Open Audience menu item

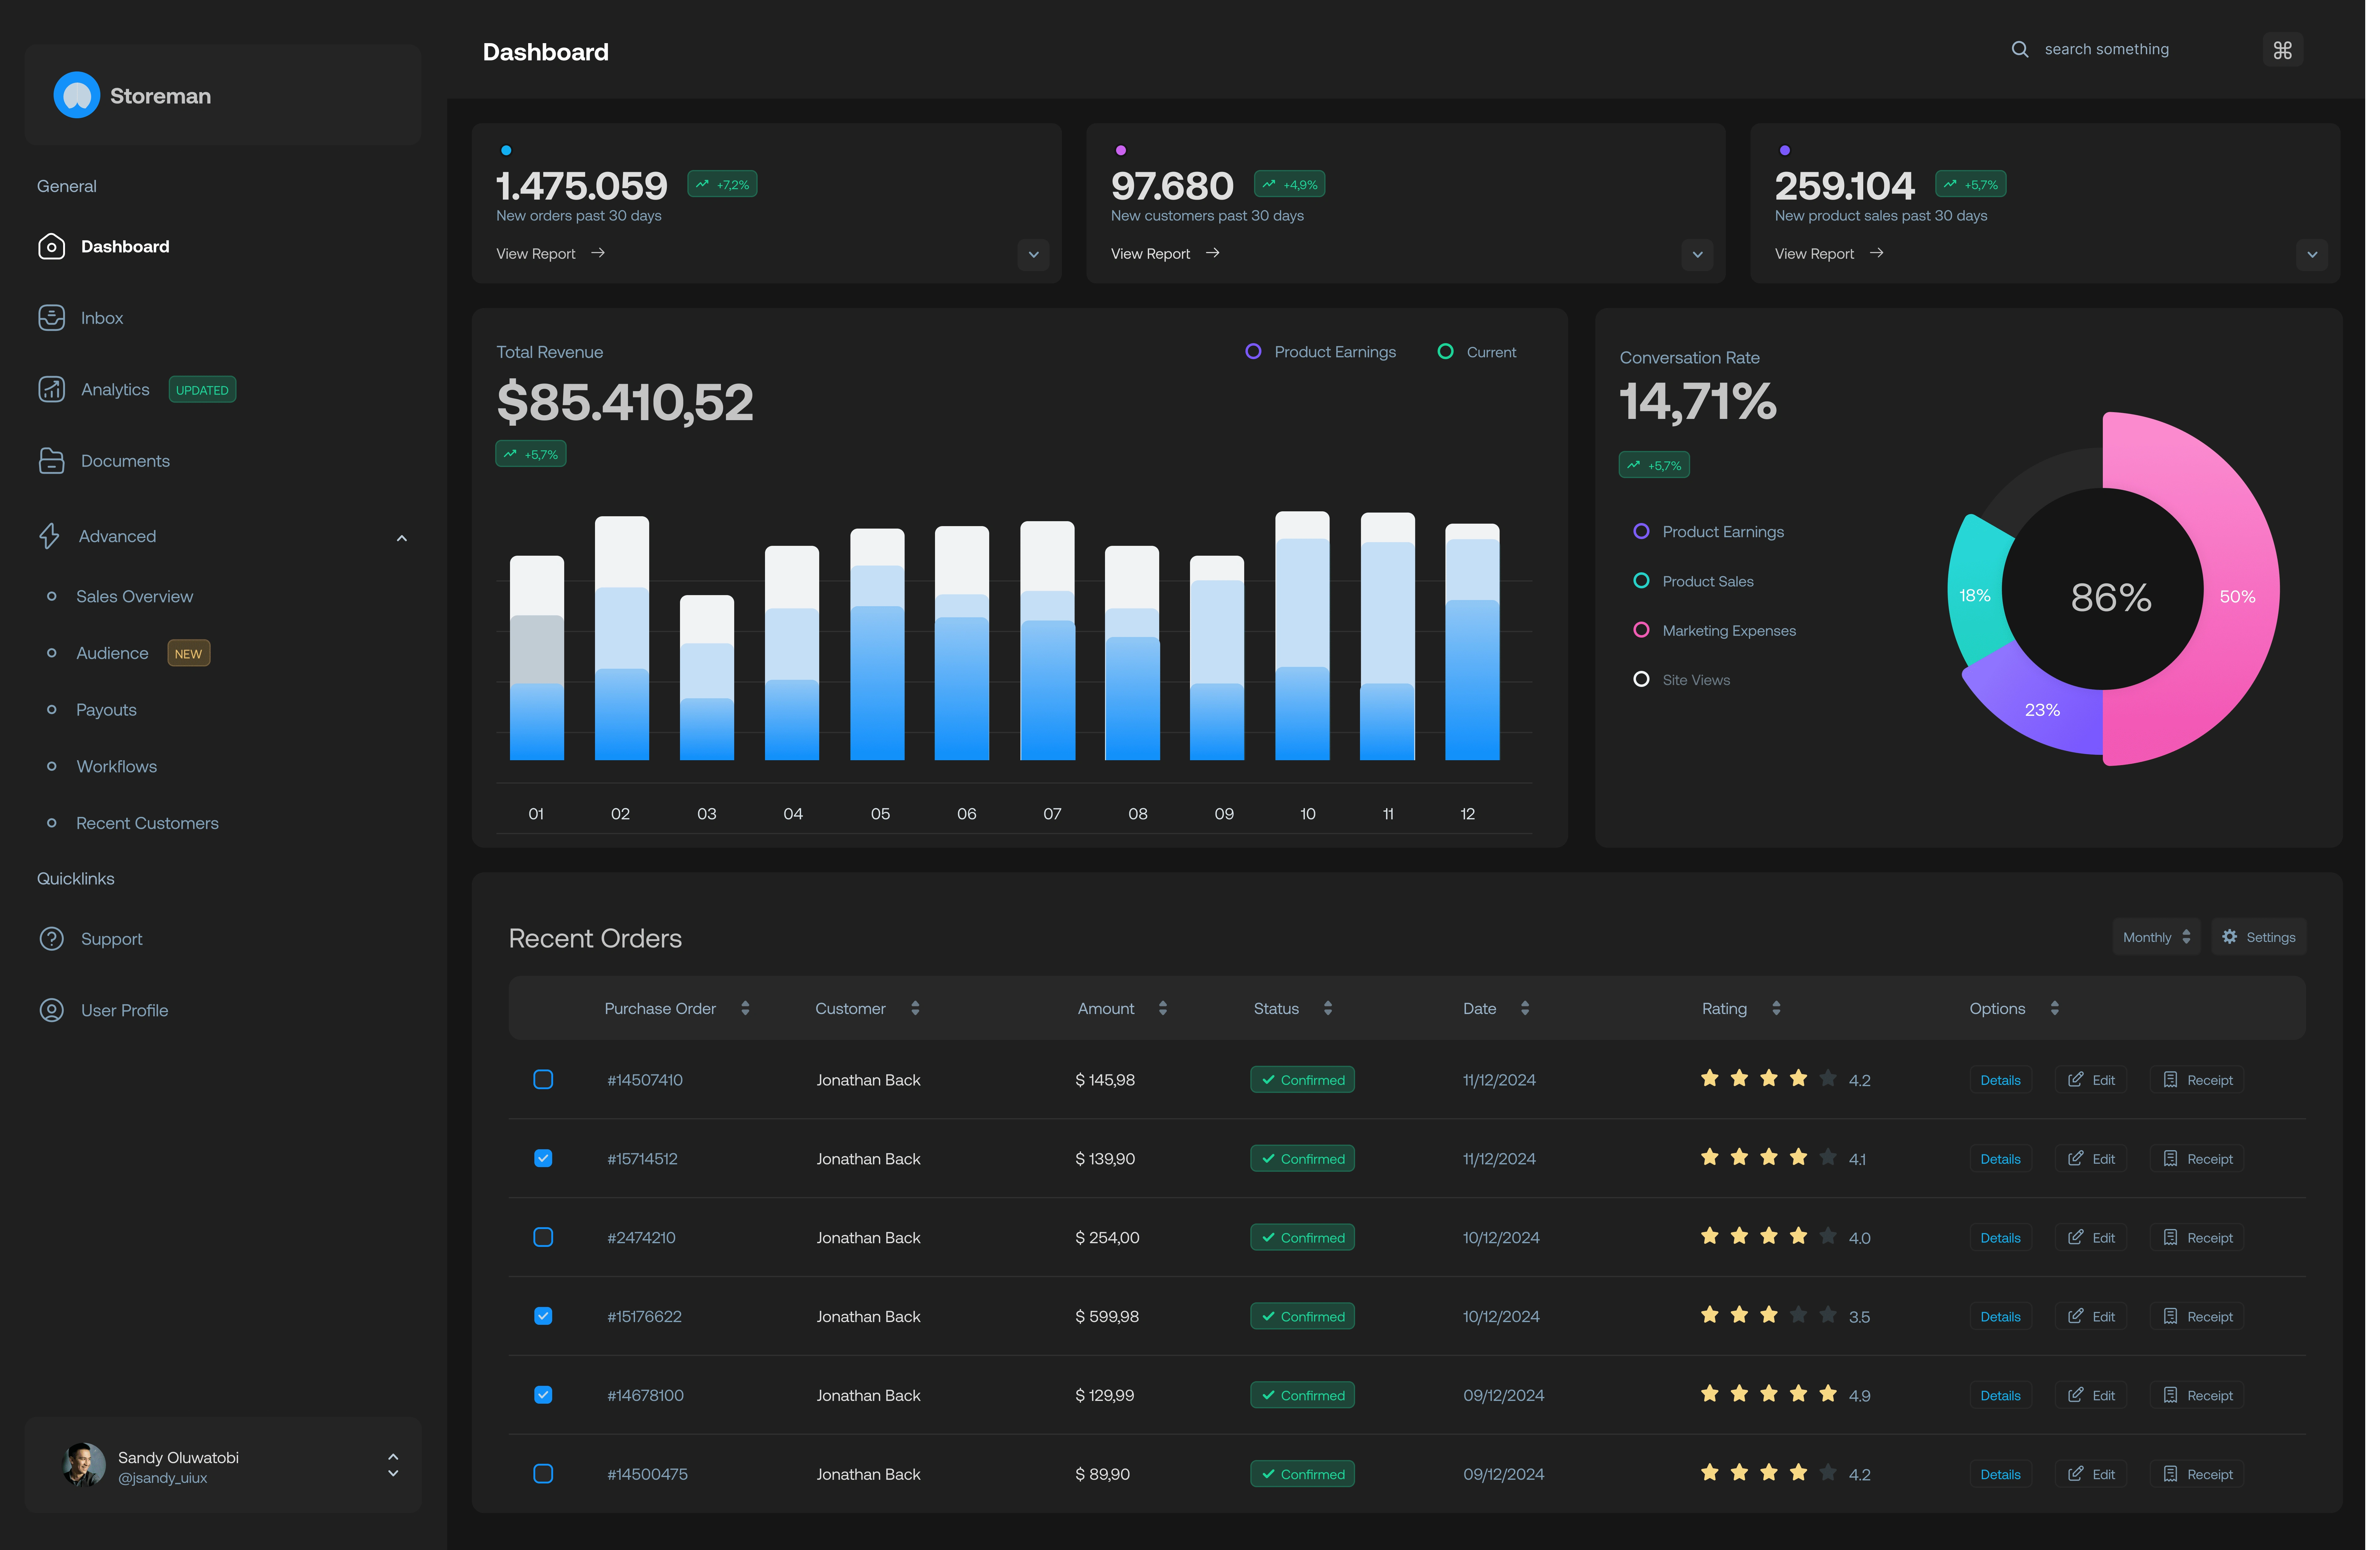pos(112,653)
